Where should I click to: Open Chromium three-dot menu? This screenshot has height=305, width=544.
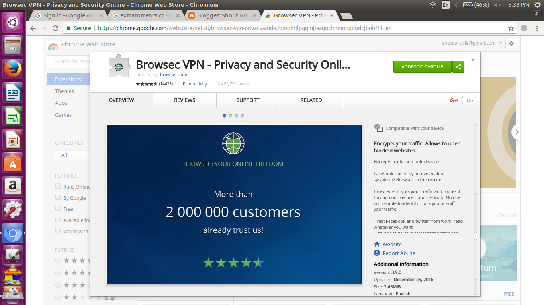coord(536,28)
